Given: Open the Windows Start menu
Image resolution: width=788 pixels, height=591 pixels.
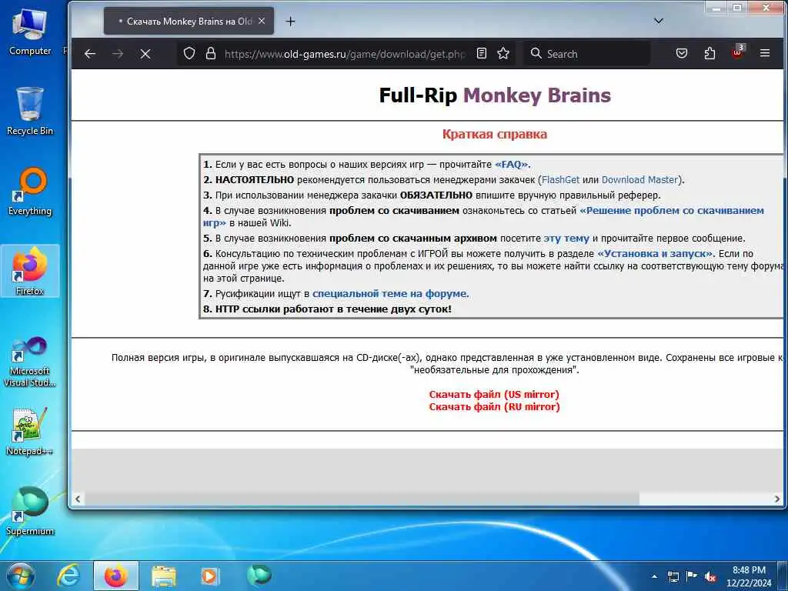Looking at the screenshot, I should [x=21, y=576].
